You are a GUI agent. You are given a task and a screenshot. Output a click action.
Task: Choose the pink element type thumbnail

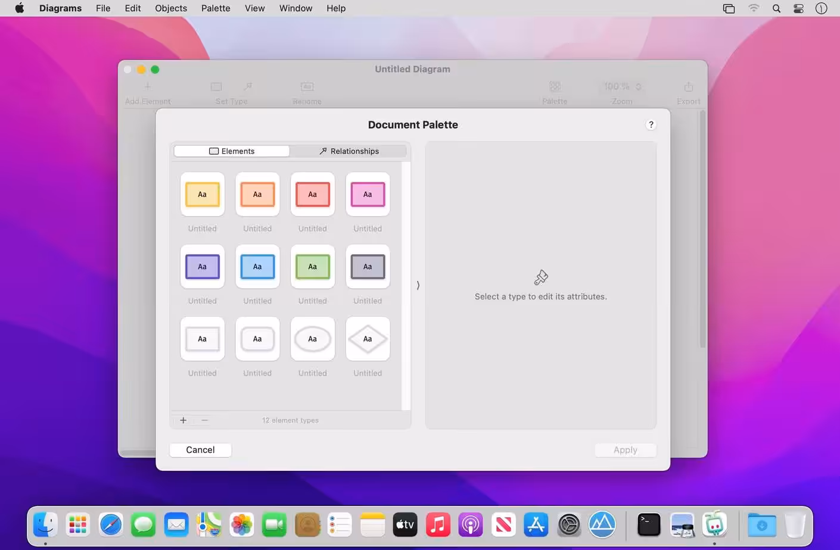tap(368, 194)
